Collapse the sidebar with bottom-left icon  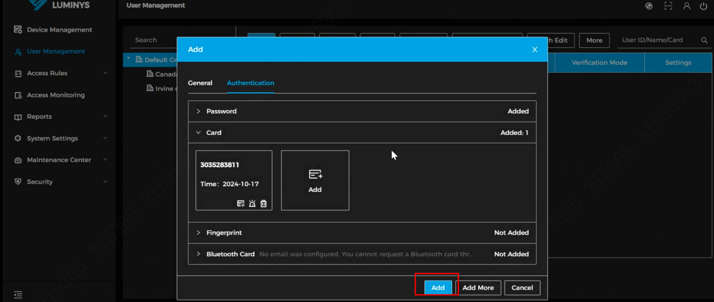18,294
